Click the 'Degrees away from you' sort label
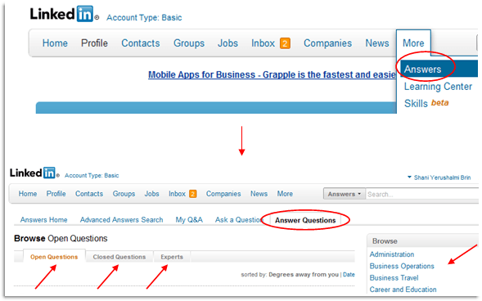This screenshot has height=301, width=482. tap(304, 275)
